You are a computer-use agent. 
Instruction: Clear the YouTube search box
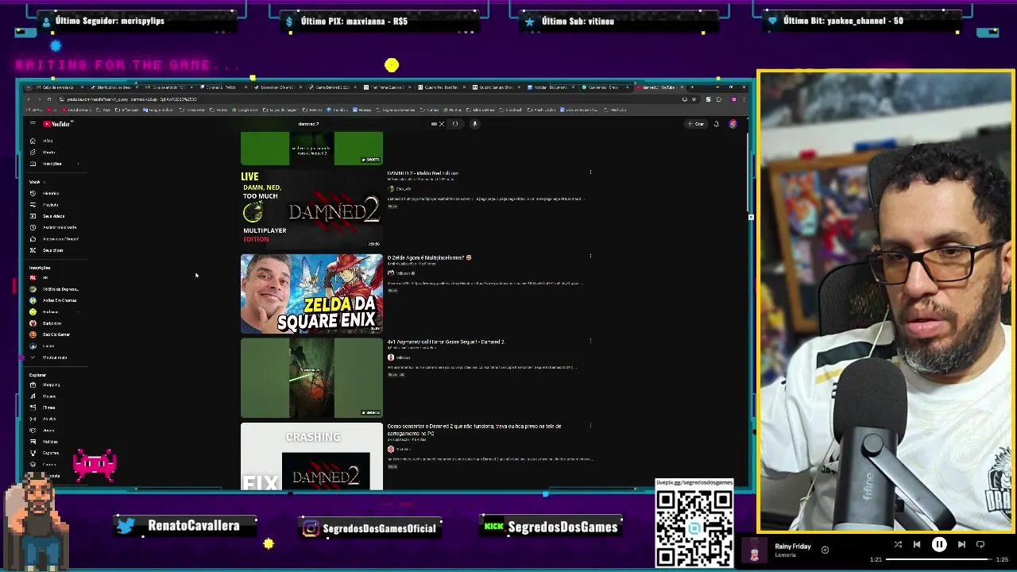[442, 124]
